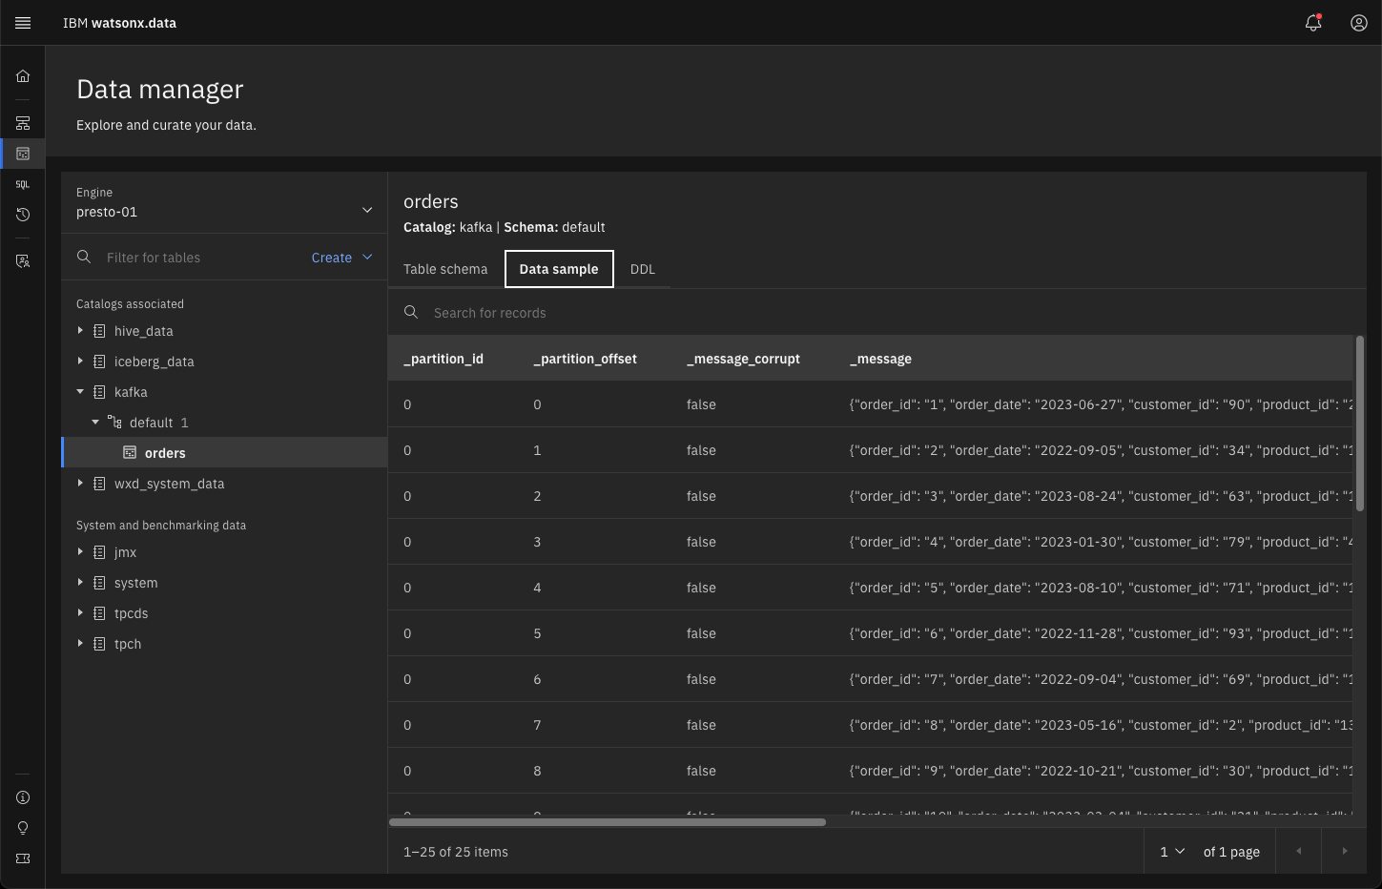Open the notifications bell
This screenshot has height=889, width=1382.
coord(1313,23)
